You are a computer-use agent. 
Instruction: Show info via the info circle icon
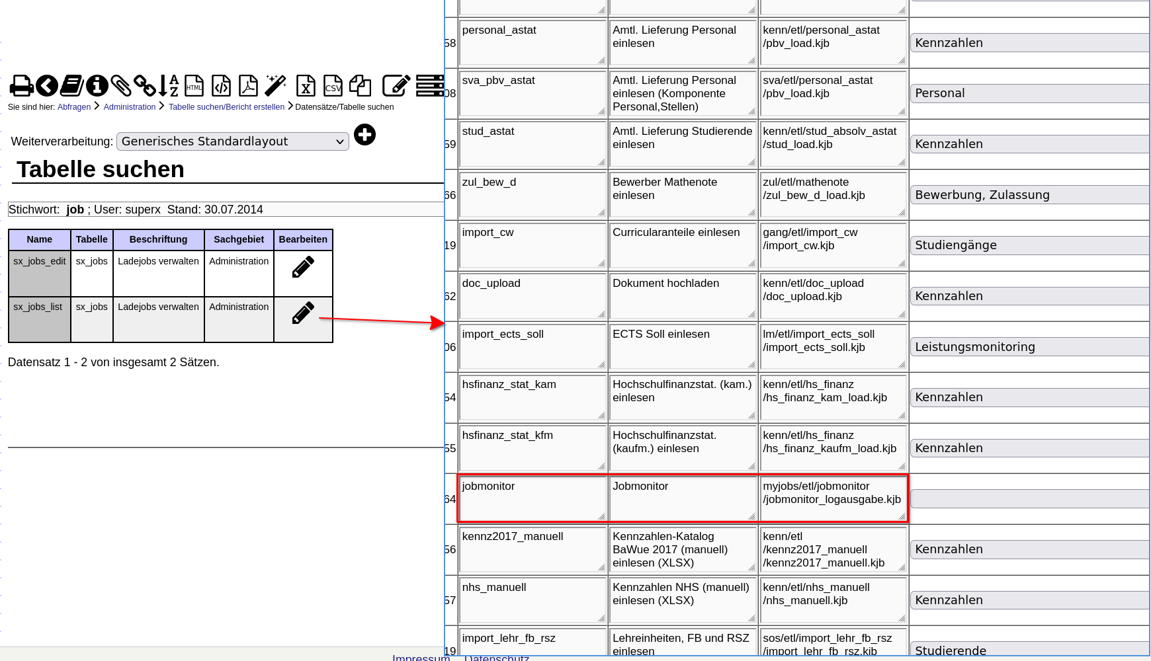pyautogui.click(x=97, y=86)
